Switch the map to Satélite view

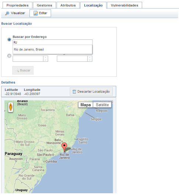(102, 105)
